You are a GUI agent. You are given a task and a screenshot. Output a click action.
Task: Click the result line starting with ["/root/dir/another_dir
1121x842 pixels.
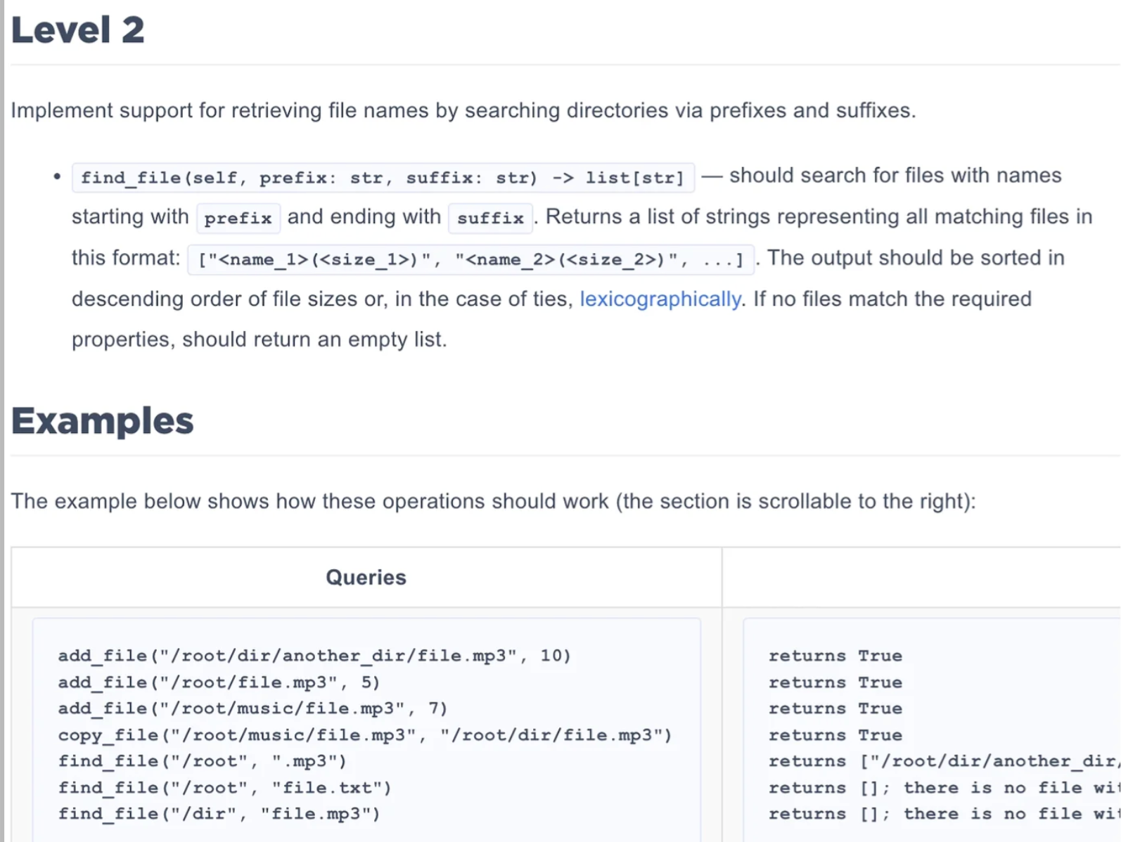(x=942, y=761)
